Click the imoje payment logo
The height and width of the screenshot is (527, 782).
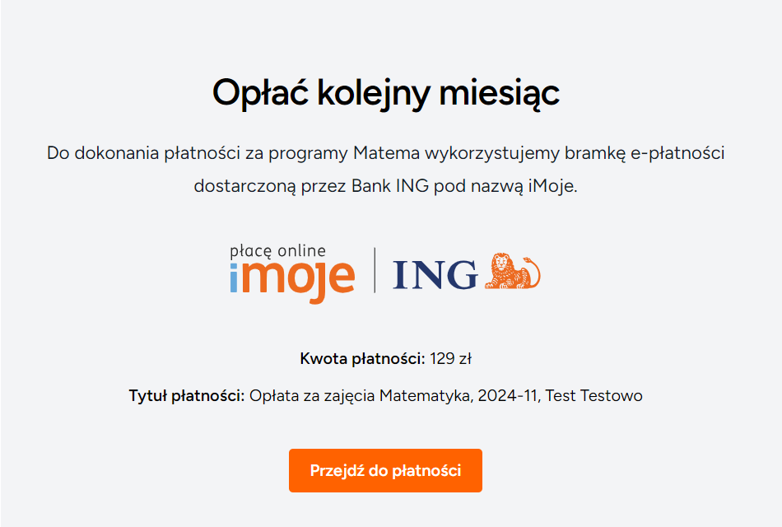(x=292, y=278)
